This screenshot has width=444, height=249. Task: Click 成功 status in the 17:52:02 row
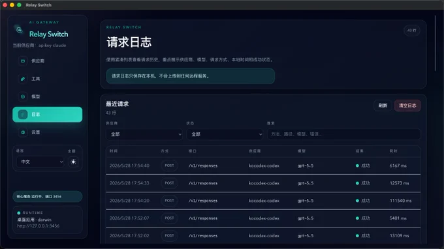(363, 236)
